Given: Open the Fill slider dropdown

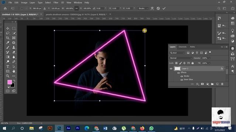Looking at the screenshot, I should pos(209,63).
